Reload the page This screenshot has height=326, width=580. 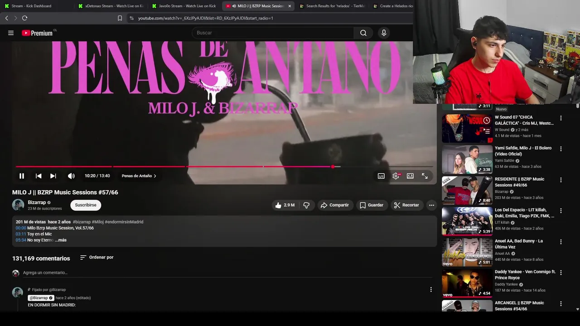pos(24,18)
